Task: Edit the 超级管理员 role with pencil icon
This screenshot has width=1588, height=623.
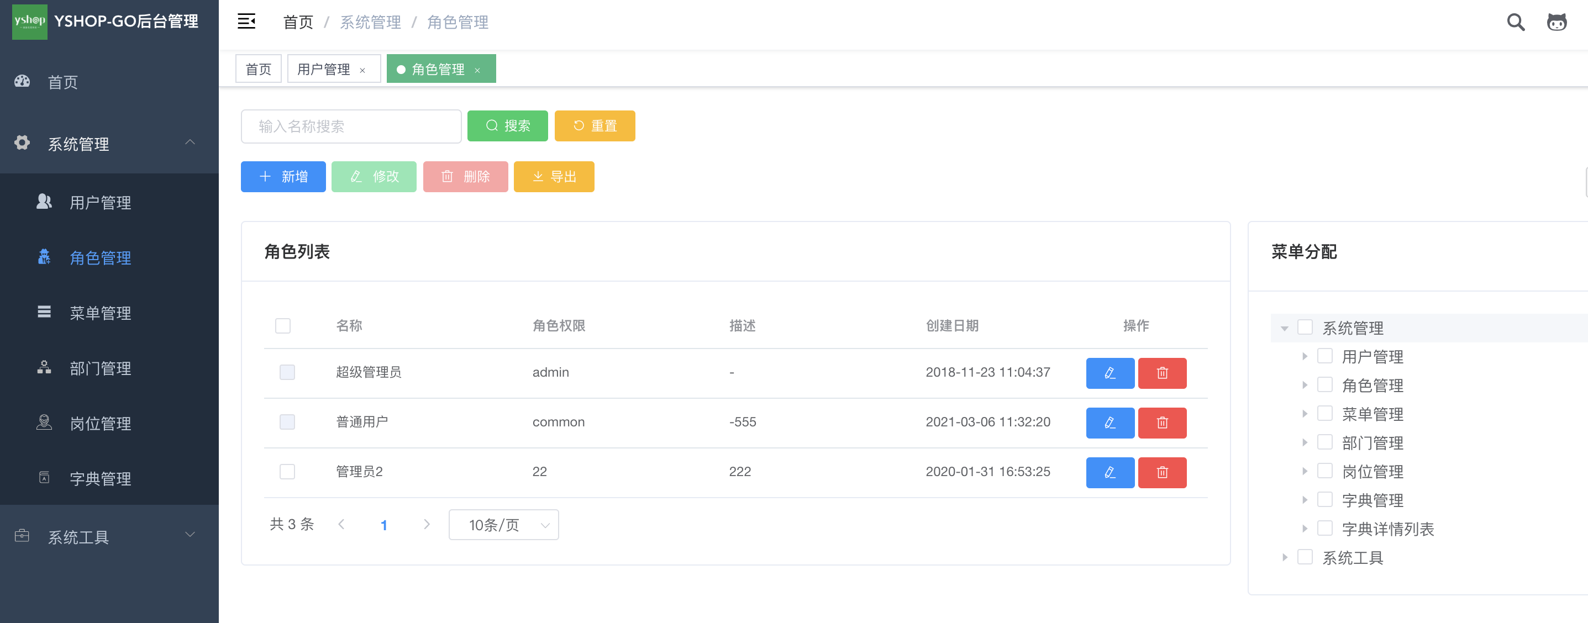Action: [1110, 373]
